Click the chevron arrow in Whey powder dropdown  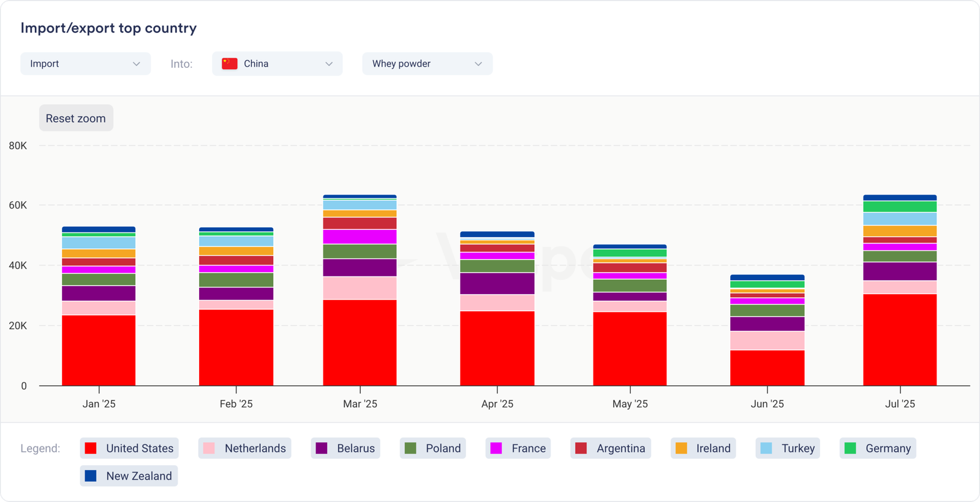pos(478,64)
